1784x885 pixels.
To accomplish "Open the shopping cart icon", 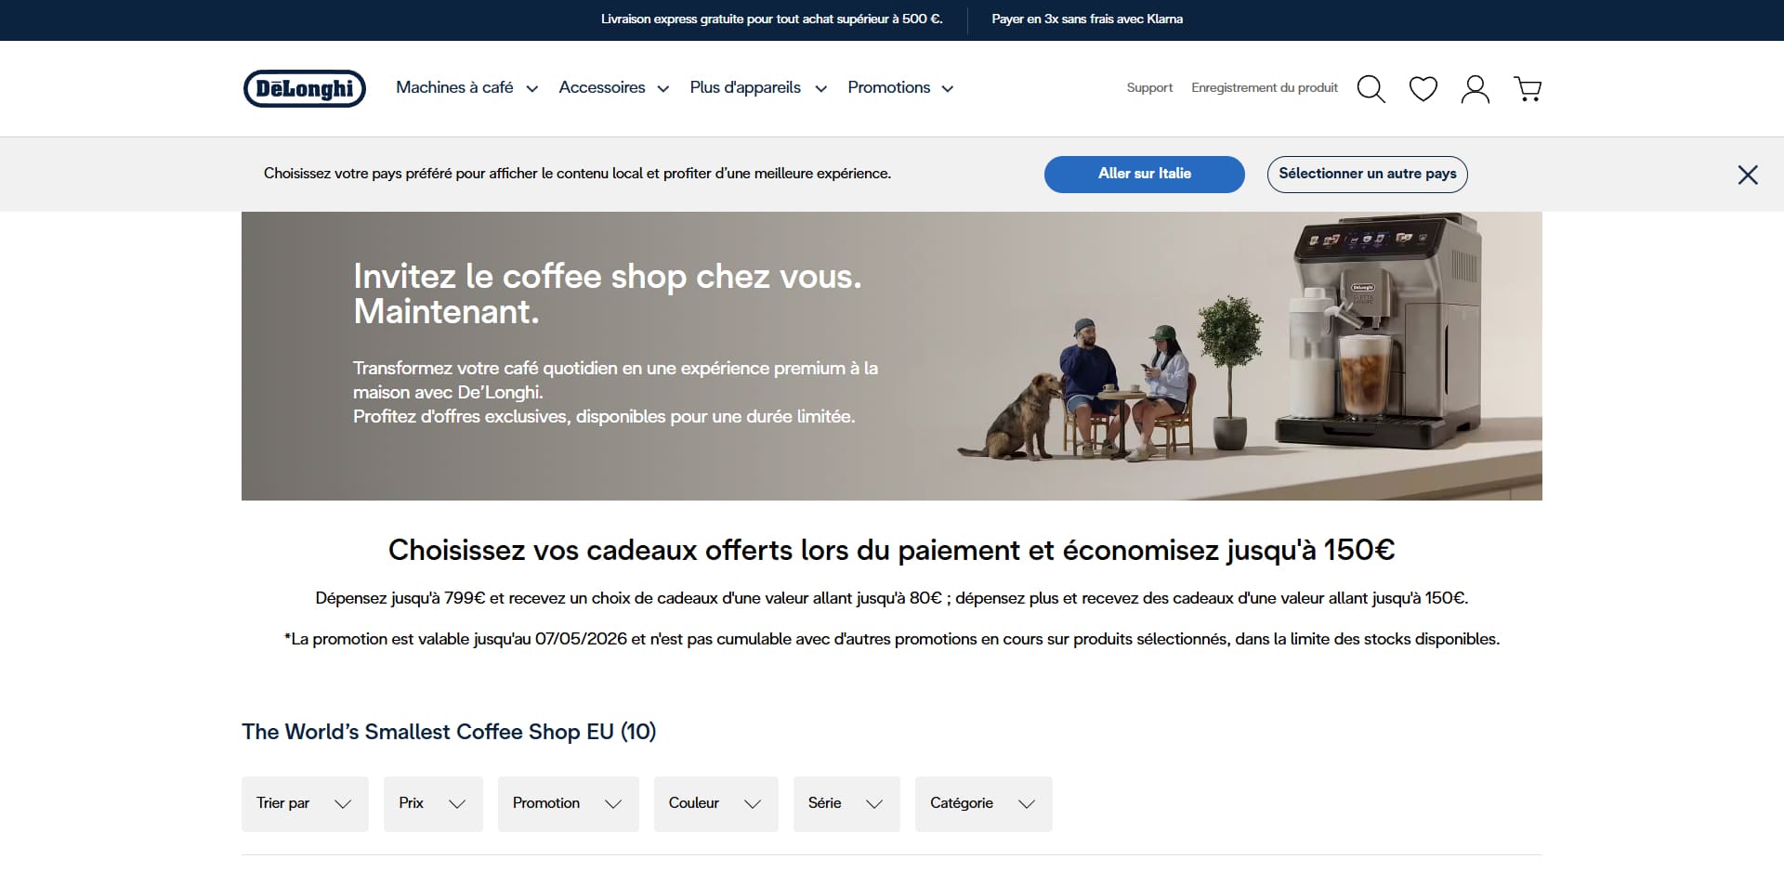I will [1528, 88].
